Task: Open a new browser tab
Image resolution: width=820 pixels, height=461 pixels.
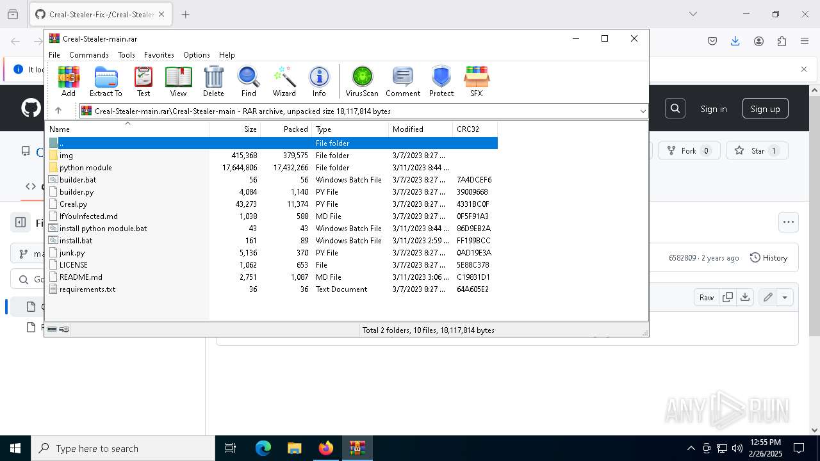Action: point(186,14)
